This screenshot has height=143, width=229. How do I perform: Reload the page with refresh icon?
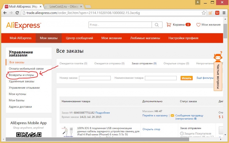pos(17,13)
